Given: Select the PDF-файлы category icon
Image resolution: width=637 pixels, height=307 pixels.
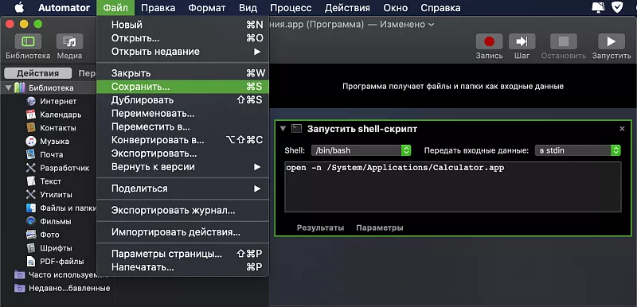Looking at the screenshot, I should (31, 261).
